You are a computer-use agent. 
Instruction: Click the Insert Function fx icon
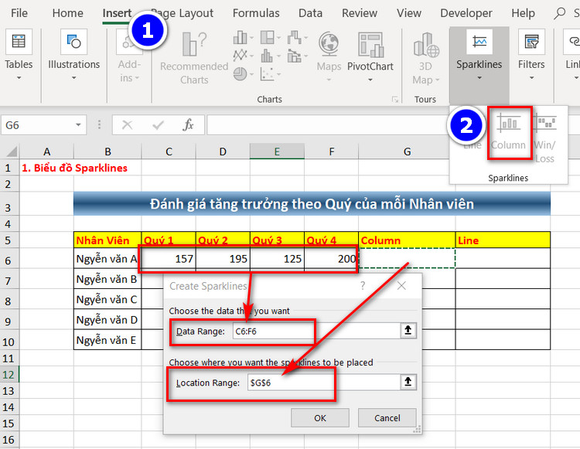point(188,125)
